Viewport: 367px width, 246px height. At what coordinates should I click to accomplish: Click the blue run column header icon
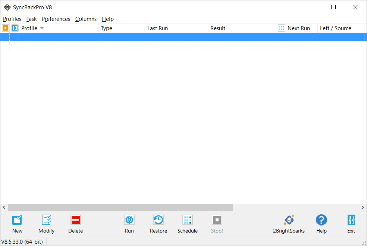coord(15,28)
